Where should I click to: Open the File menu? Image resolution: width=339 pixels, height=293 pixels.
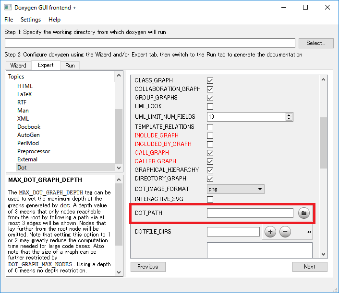click(x=9, y=20)
